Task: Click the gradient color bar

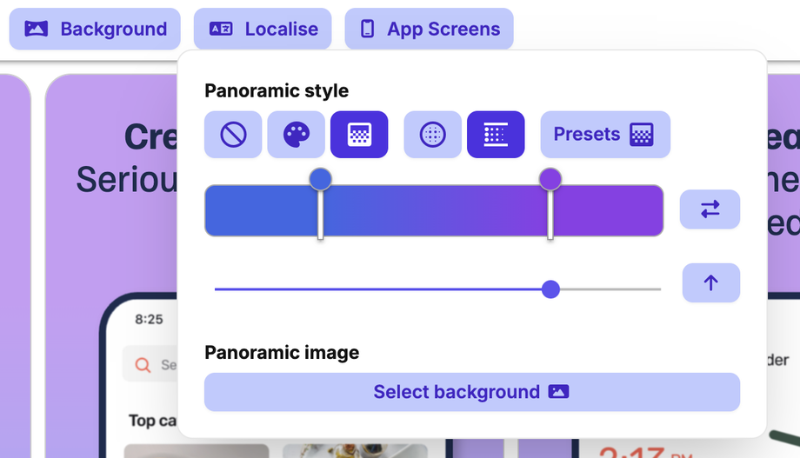Action: [x=435, y=210]
